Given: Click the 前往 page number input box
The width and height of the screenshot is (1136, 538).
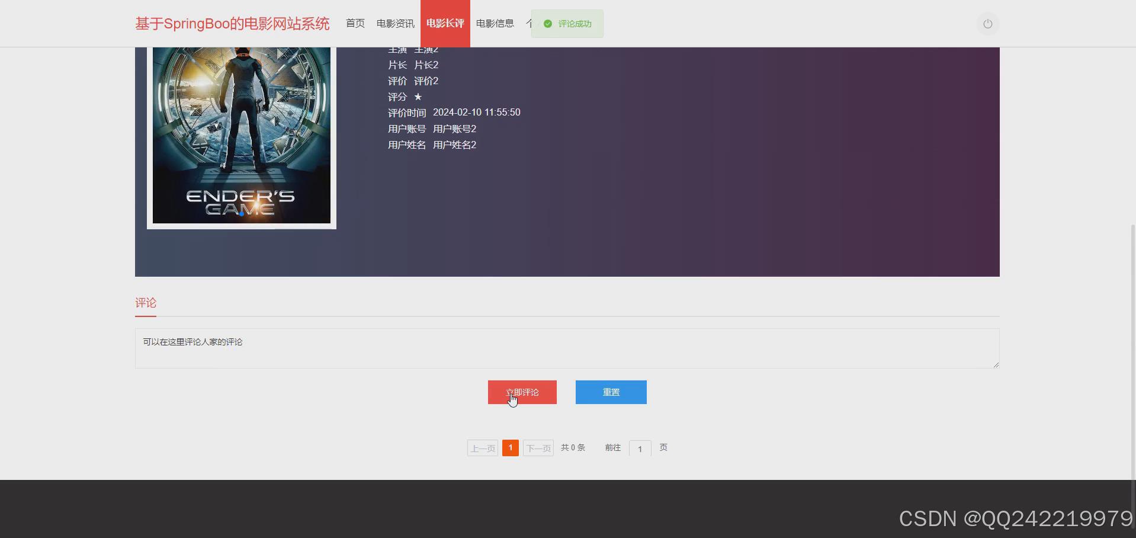Looking at the screenshot, I should pos(639,449).
